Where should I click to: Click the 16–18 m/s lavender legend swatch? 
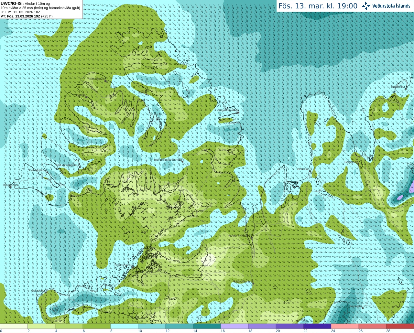click(234, 326)
